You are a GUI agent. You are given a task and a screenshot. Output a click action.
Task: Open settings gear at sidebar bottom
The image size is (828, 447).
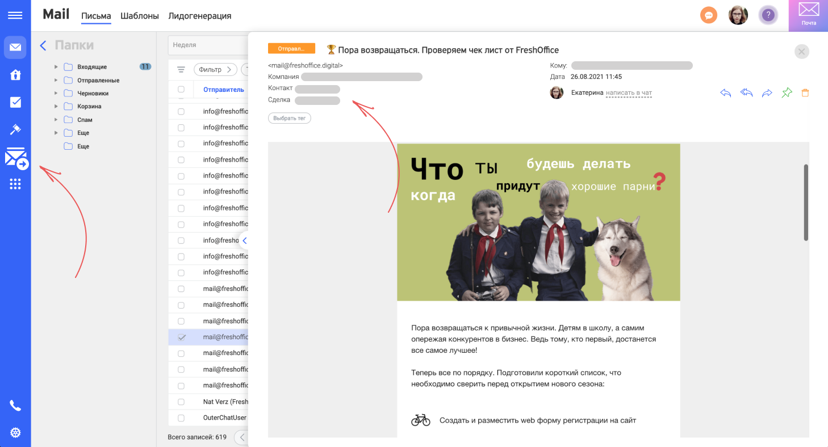click(15, 432)
